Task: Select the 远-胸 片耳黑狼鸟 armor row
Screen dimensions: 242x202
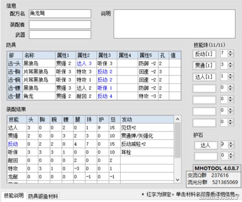Action: [x=94, y=71]
